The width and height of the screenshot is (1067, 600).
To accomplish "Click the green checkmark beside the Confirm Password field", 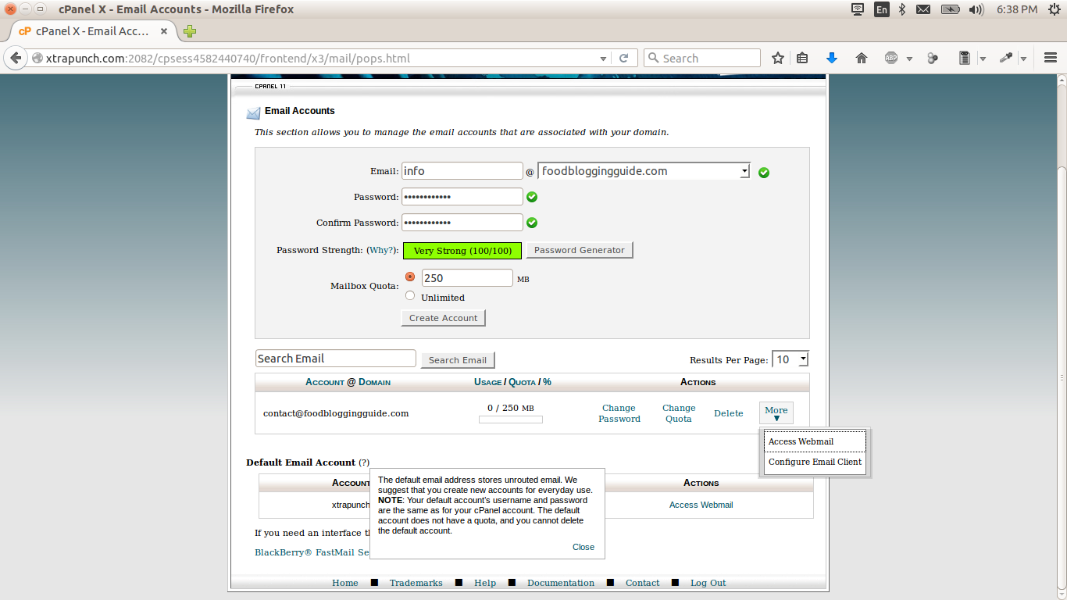I will point(532,223).
